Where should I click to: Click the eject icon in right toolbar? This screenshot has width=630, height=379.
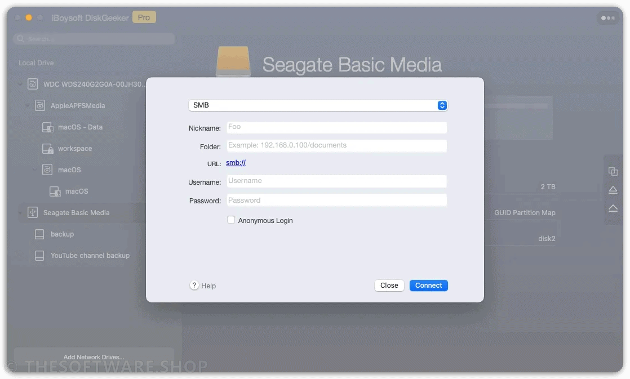[x=613, y=189]
